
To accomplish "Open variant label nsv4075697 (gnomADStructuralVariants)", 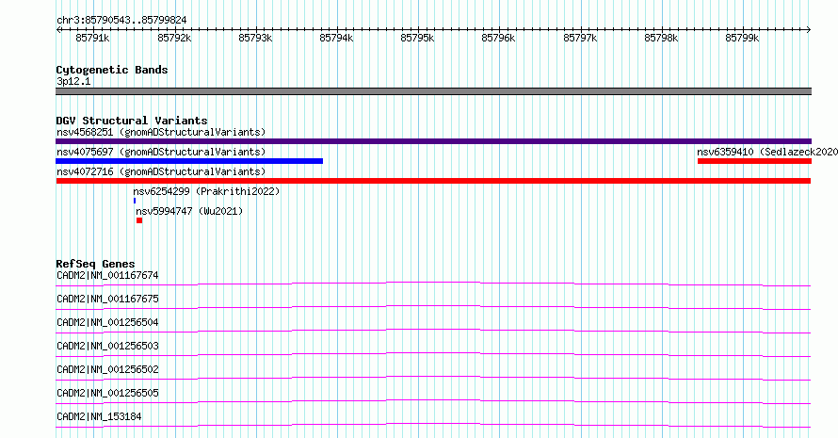I will [161, 152].
